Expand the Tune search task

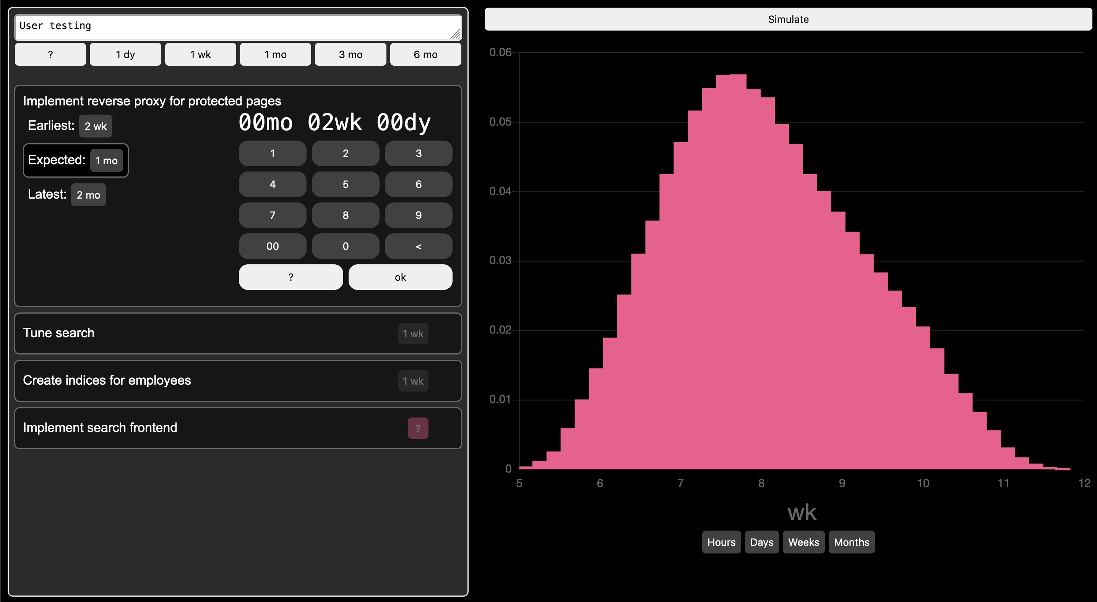[238, 333]
